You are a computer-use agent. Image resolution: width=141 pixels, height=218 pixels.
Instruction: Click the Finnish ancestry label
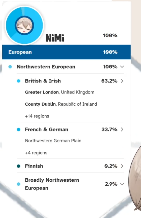(x=34, y=166)
